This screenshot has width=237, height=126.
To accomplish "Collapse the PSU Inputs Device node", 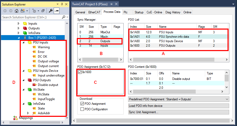I will point(23,71).
